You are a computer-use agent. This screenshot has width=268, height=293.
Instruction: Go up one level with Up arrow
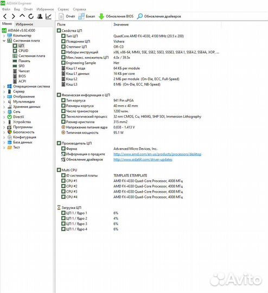22,16
